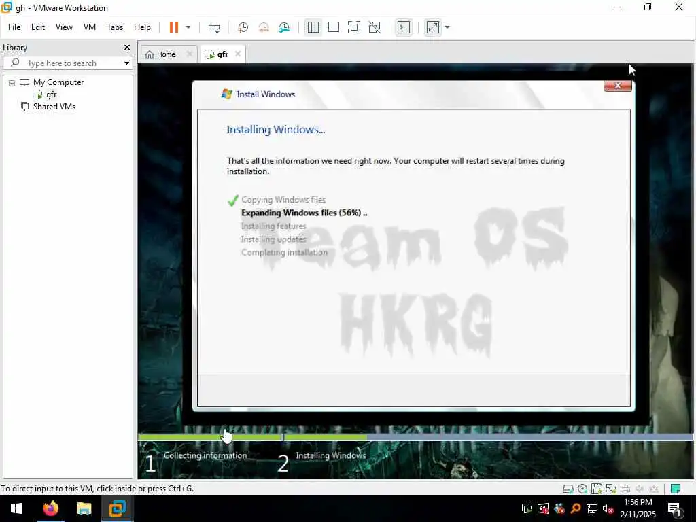Click the sound card status icon
The image size is (696, 522).
point(639,489)
